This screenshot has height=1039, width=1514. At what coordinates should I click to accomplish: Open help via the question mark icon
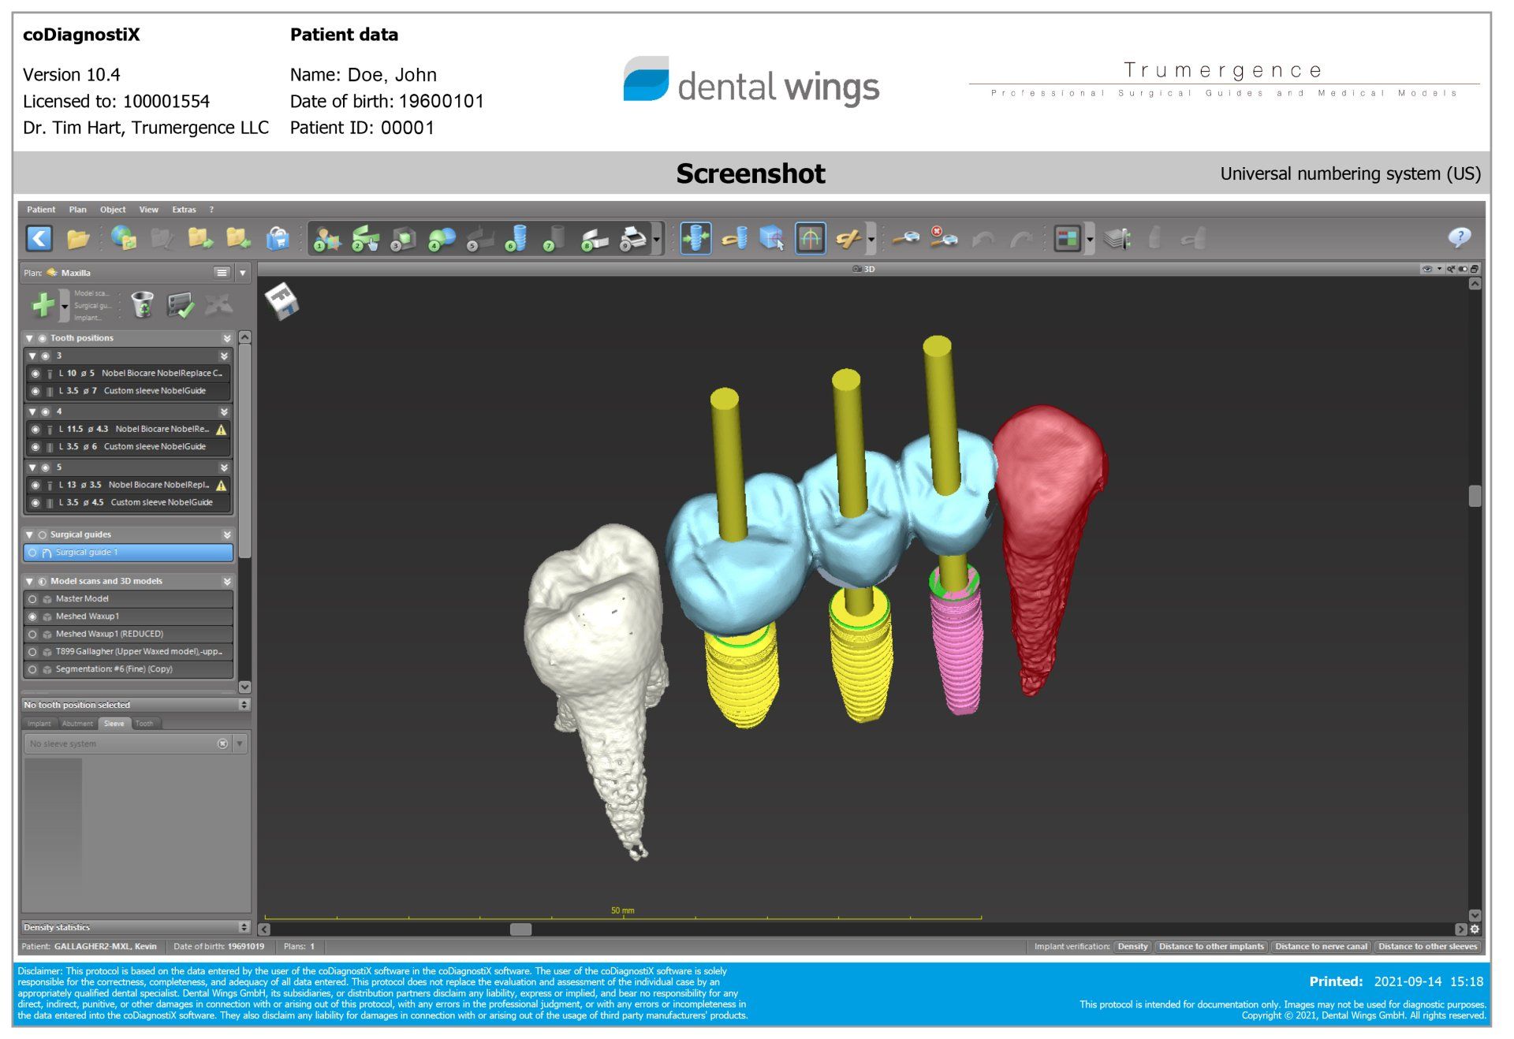click(x=1459, y=237)
